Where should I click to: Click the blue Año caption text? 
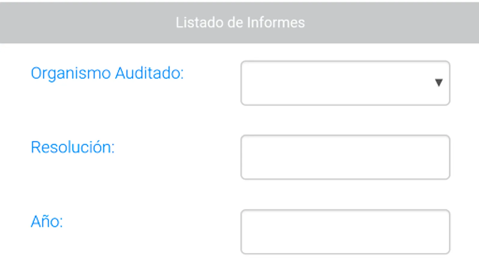pyautogui.click(x=47, y=221)
